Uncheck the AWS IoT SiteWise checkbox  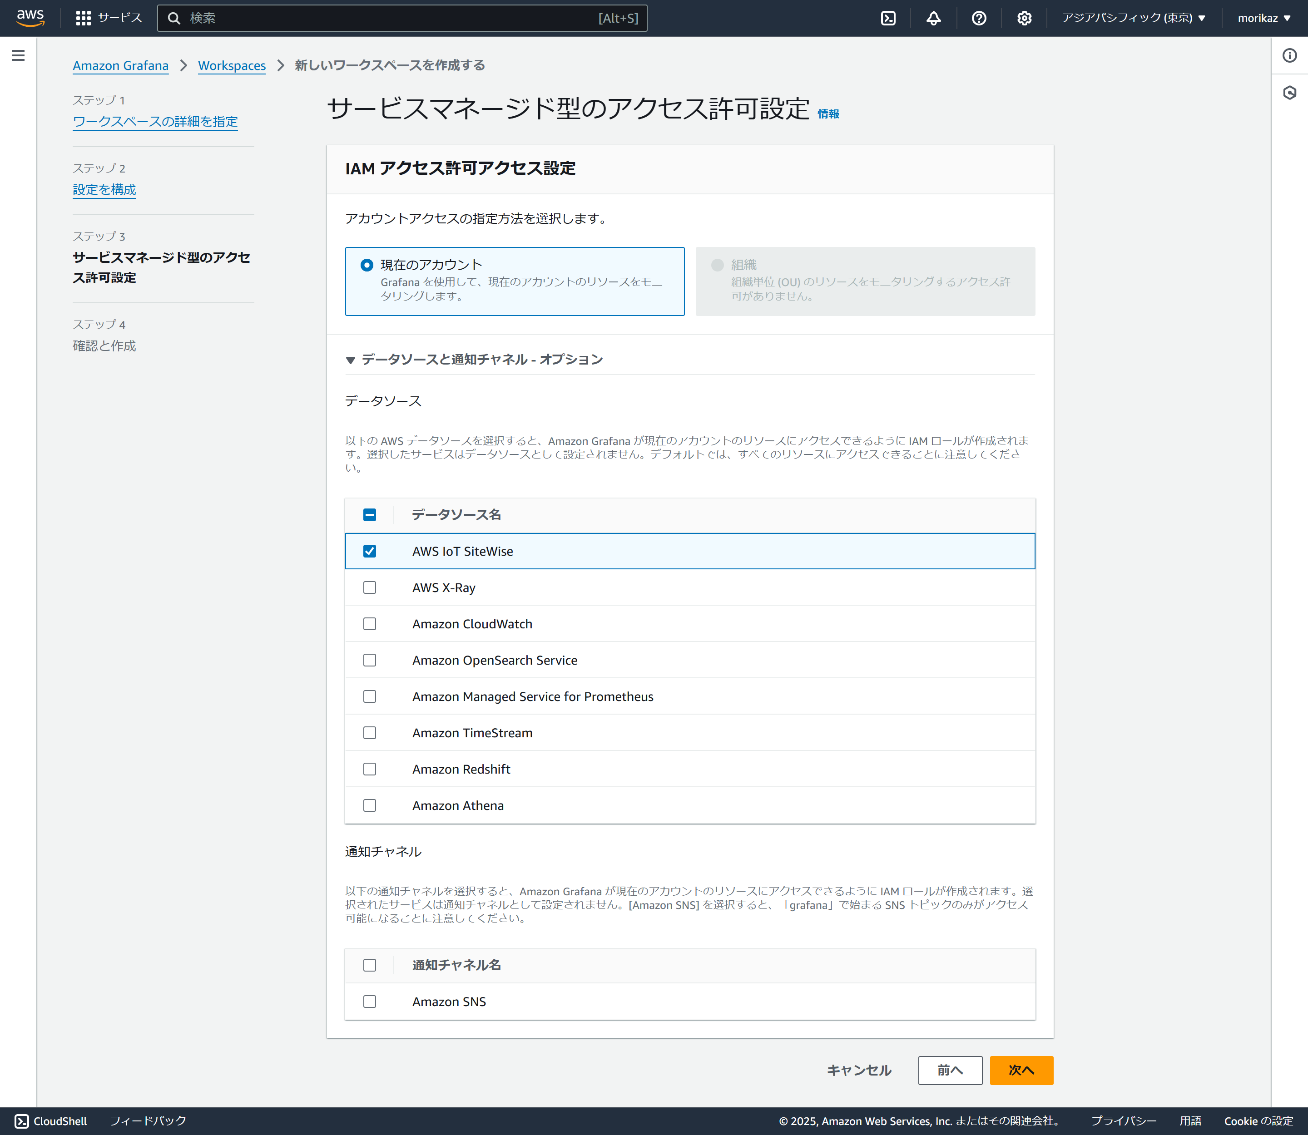click(x=369, y=551)
